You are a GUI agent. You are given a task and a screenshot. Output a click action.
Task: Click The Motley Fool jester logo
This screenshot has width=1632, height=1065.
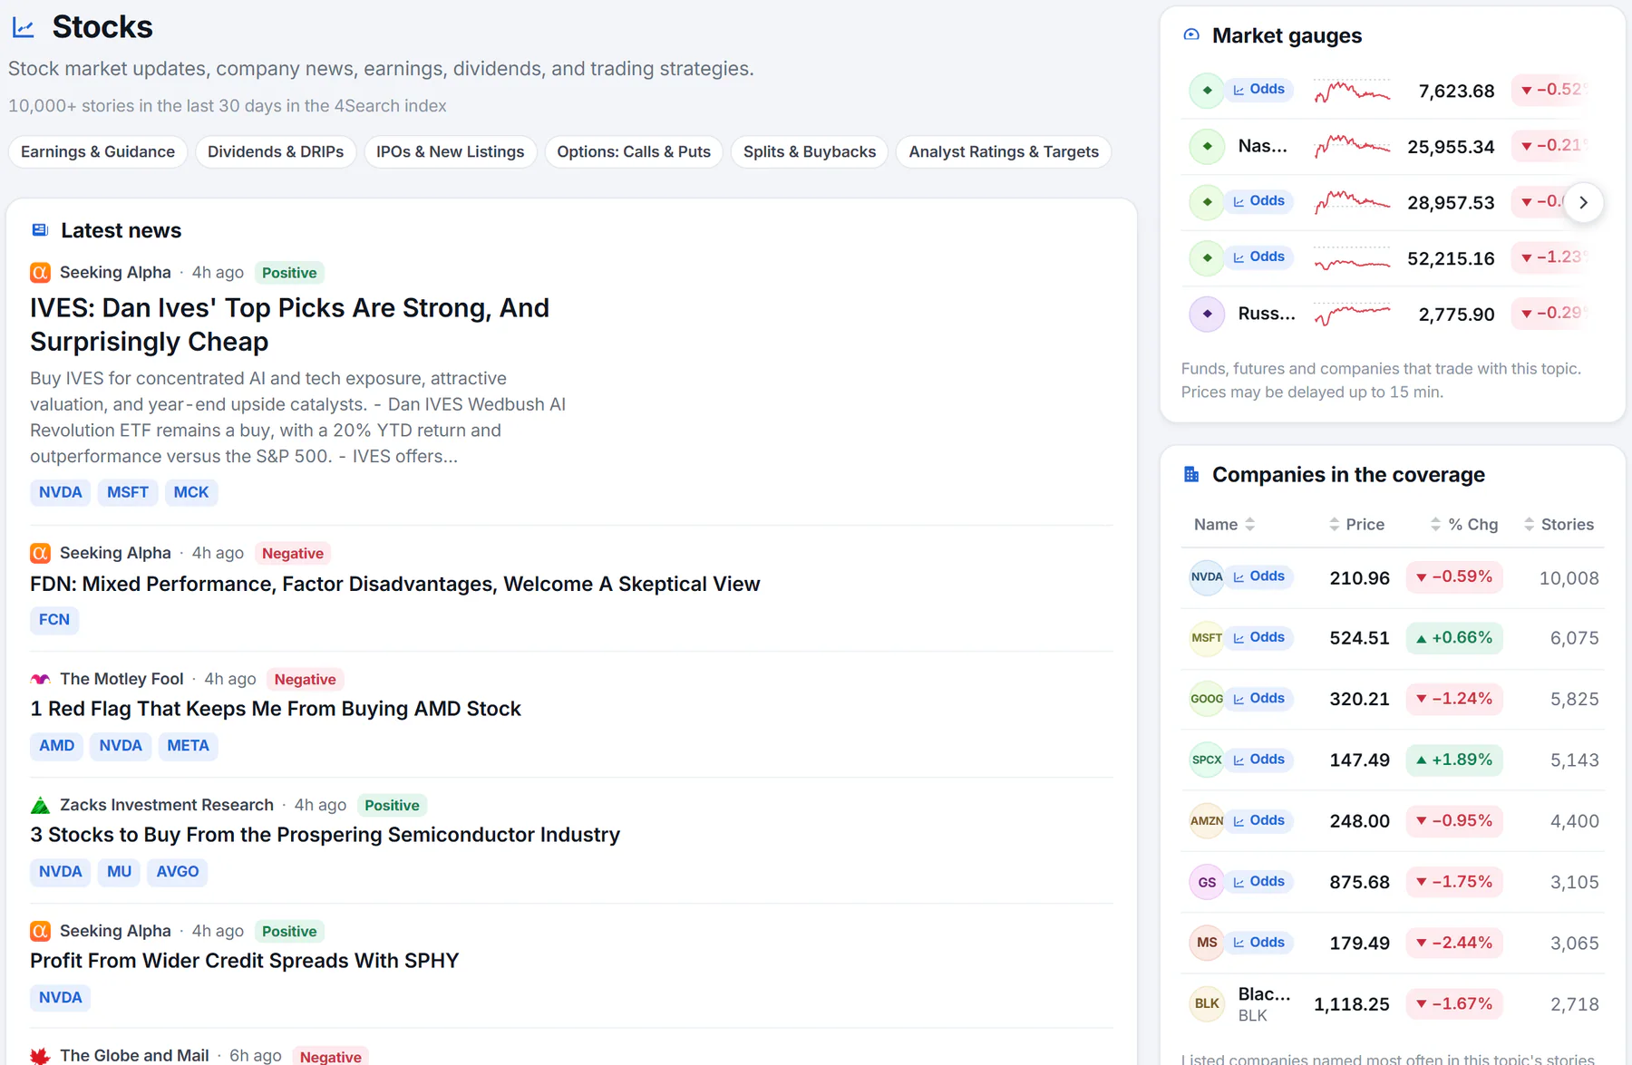click(x=40, y=679)
